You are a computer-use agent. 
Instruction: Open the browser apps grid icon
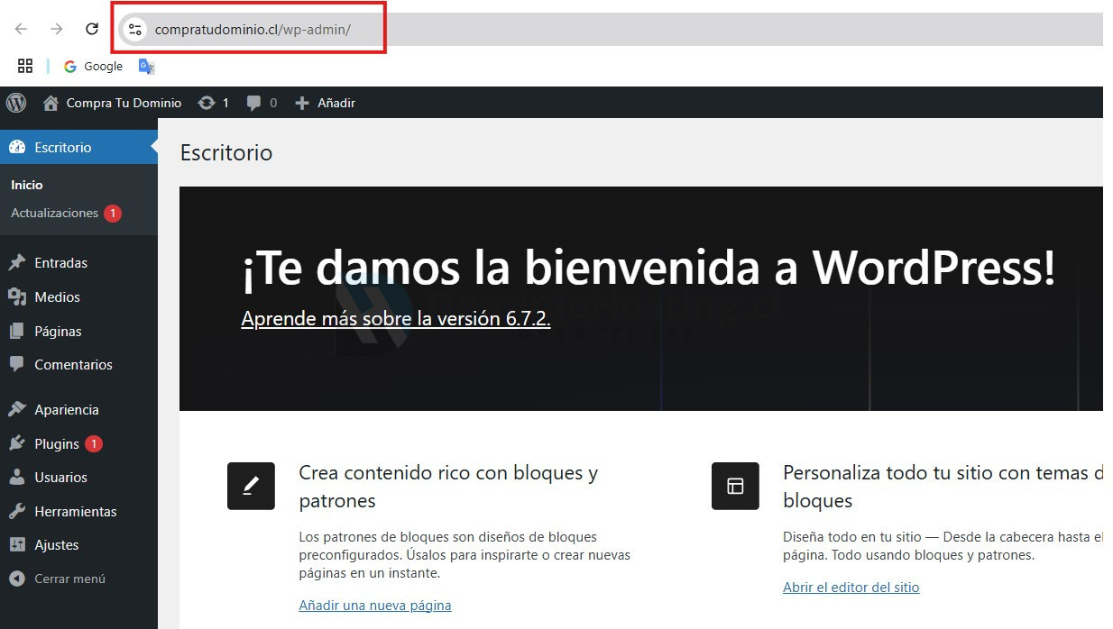tap(25, 66)
